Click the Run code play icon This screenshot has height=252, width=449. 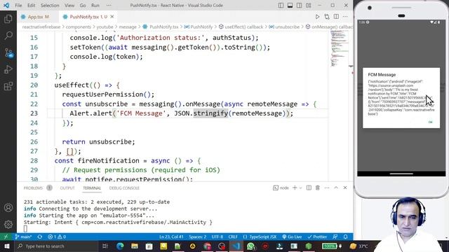point(317,17)
